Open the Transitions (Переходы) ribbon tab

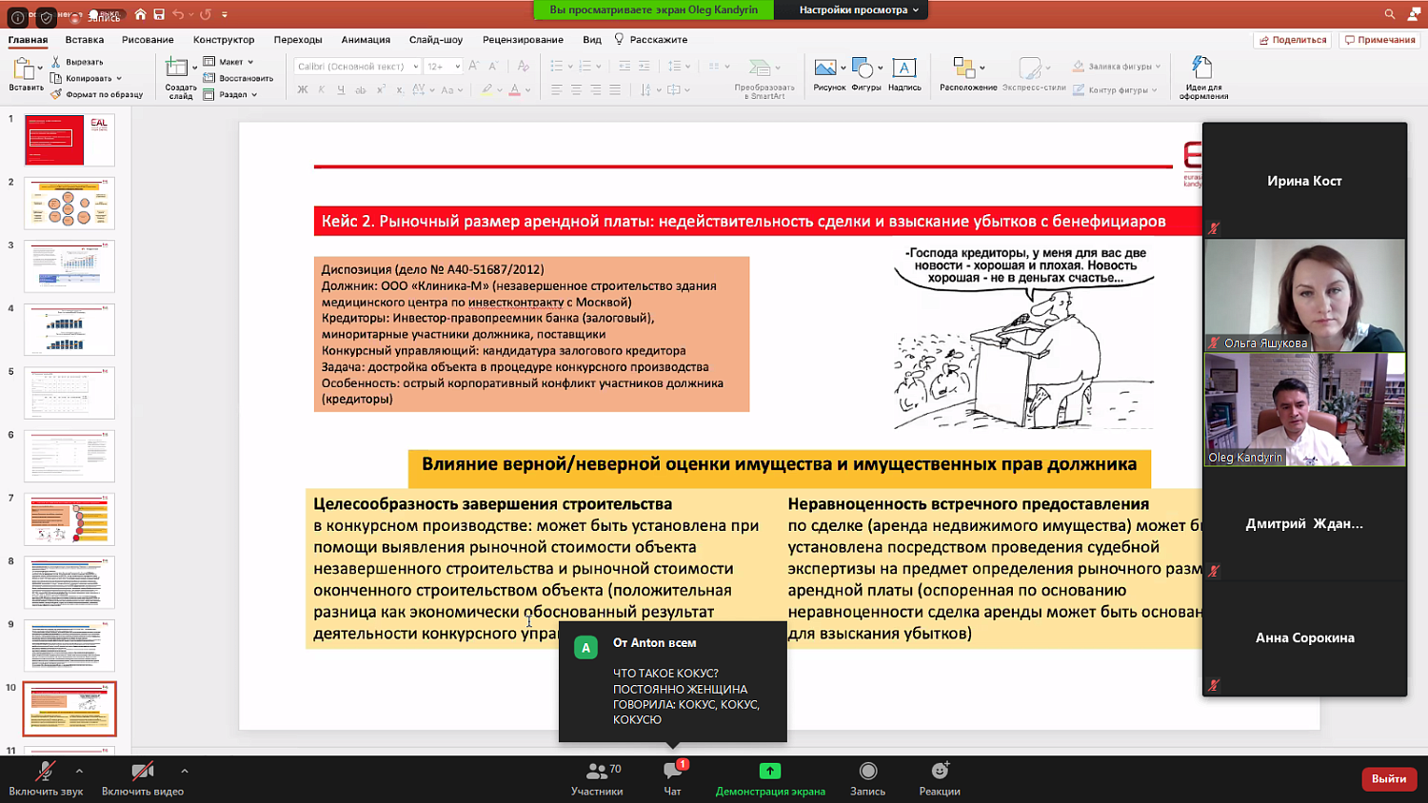pyautogui.click(x=298, y=39)
